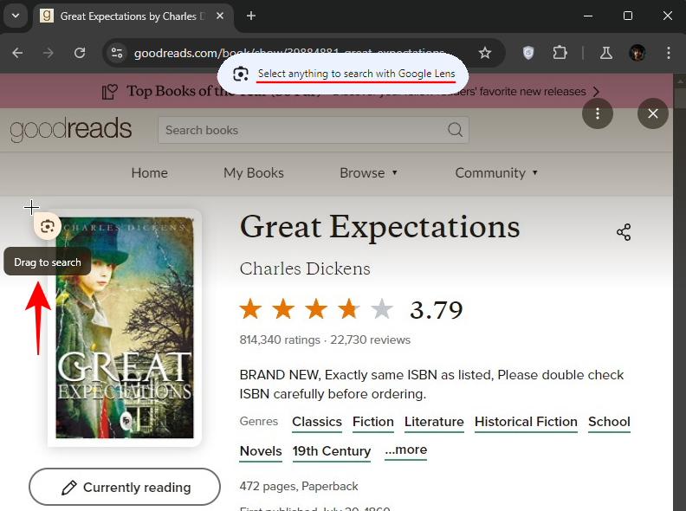Expand the Community dropdown menu
Viewport: 686px width, 511px height.
point(496,172)
